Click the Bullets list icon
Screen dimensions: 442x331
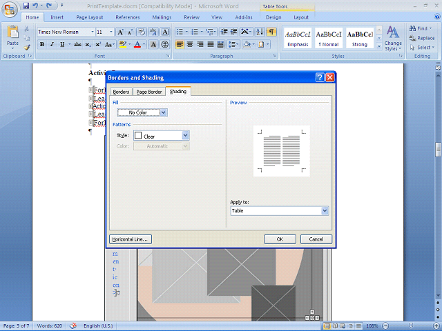point(180,32)
